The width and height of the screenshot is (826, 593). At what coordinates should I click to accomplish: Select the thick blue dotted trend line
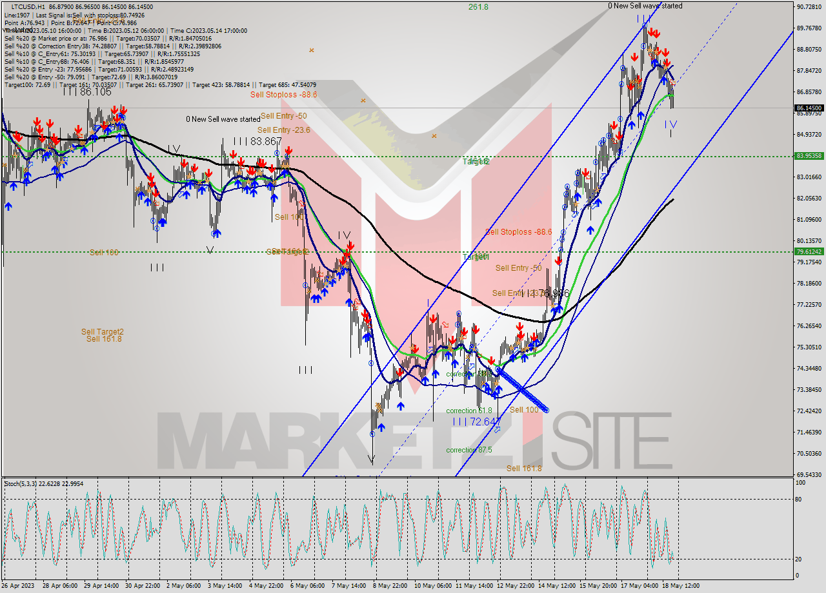coord(523,389)
